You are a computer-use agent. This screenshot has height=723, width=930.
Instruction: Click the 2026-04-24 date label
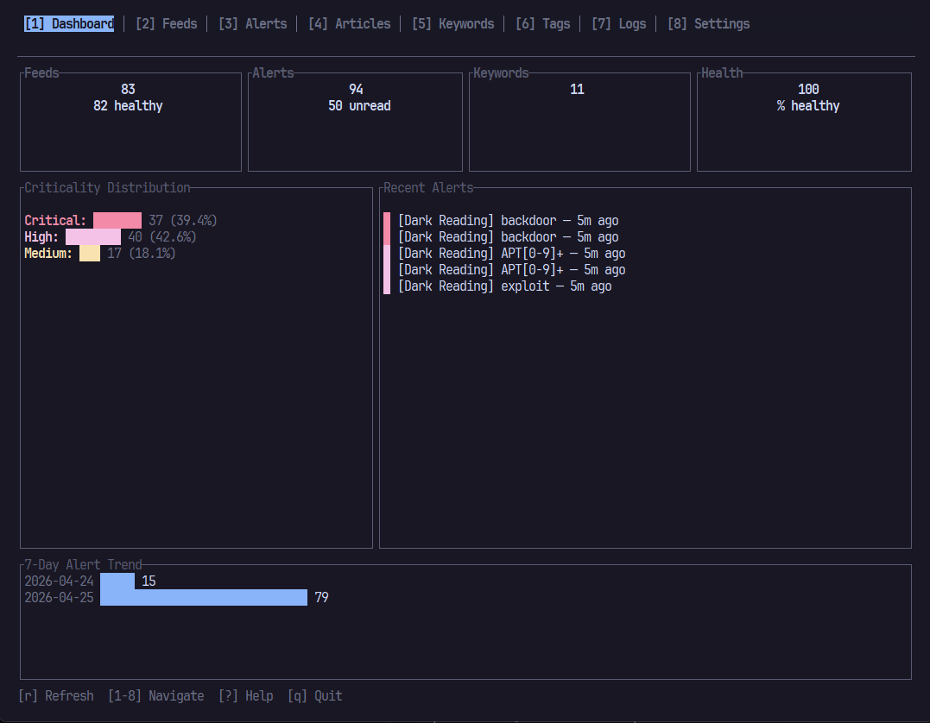coord(59,581)
